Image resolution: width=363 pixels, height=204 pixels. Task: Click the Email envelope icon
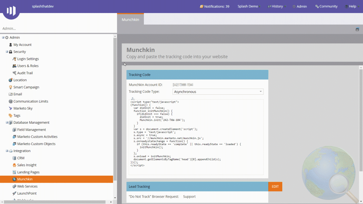click(11, 94)
